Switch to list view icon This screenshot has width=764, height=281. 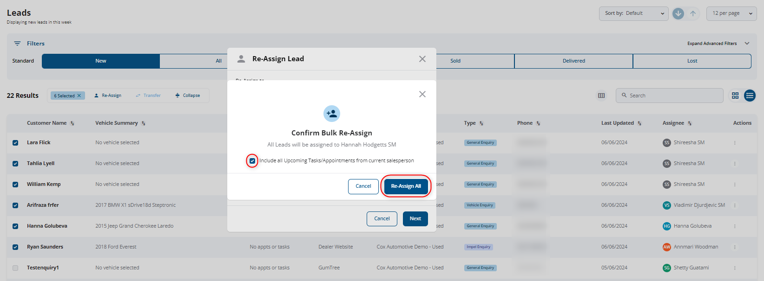coord(750,96)
